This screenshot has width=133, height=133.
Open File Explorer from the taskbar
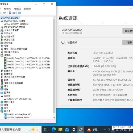(x=60, y=130)
